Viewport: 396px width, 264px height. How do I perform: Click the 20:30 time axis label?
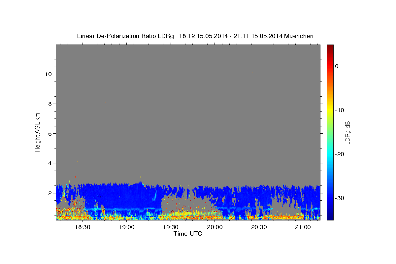[259, 227]
